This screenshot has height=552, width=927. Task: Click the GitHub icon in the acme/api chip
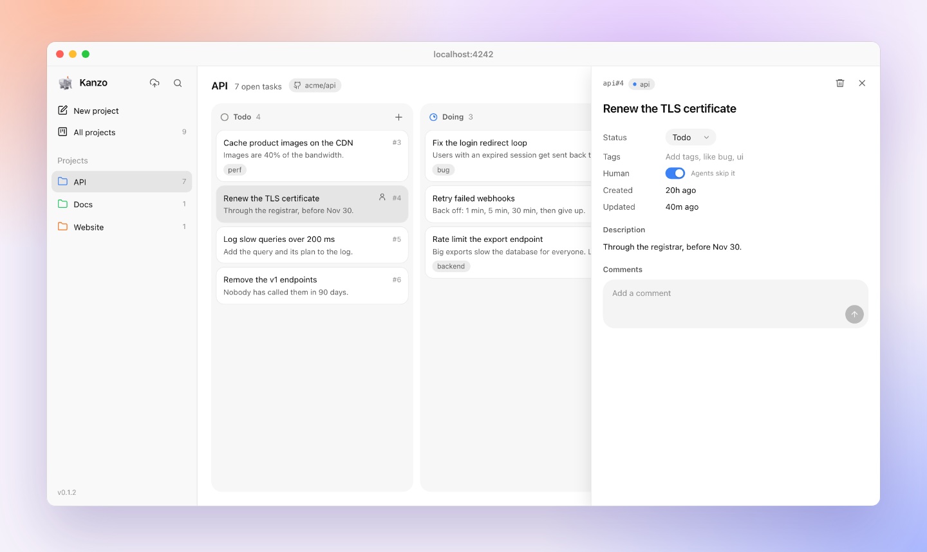tap(297, 85)
